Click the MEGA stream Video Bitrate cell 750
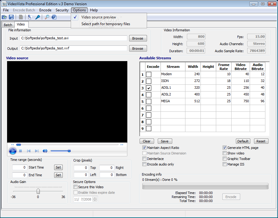Image resolution: width=278 pixels, height=218 pixels. pyautogui.click(x=240, y=101)
